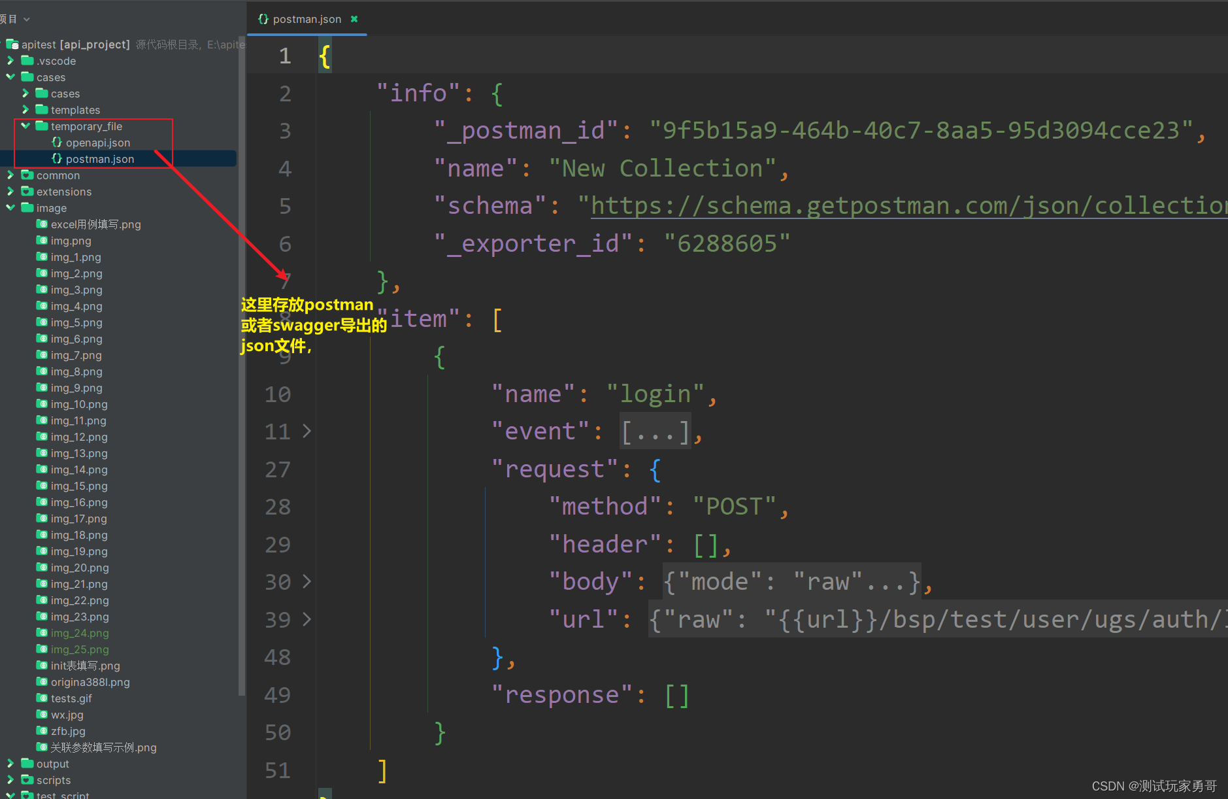Expand the output folder
1228x799 pixels.
click(10, 764)
